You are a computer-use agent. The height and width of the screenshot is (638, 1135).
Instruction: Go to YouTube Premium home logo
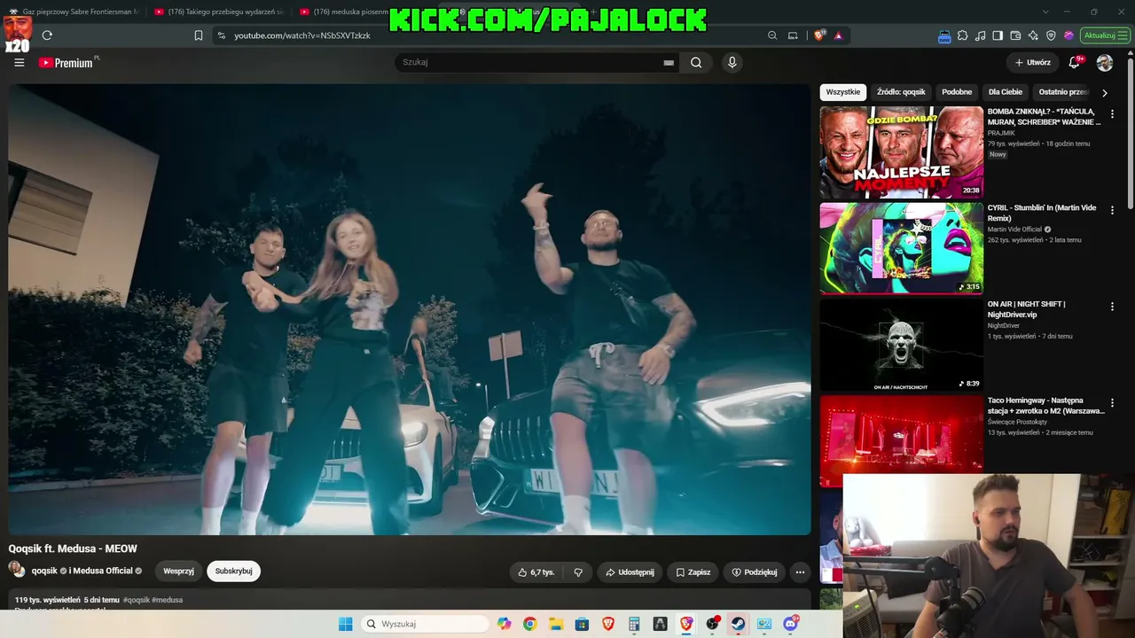[x=67, y=63]
